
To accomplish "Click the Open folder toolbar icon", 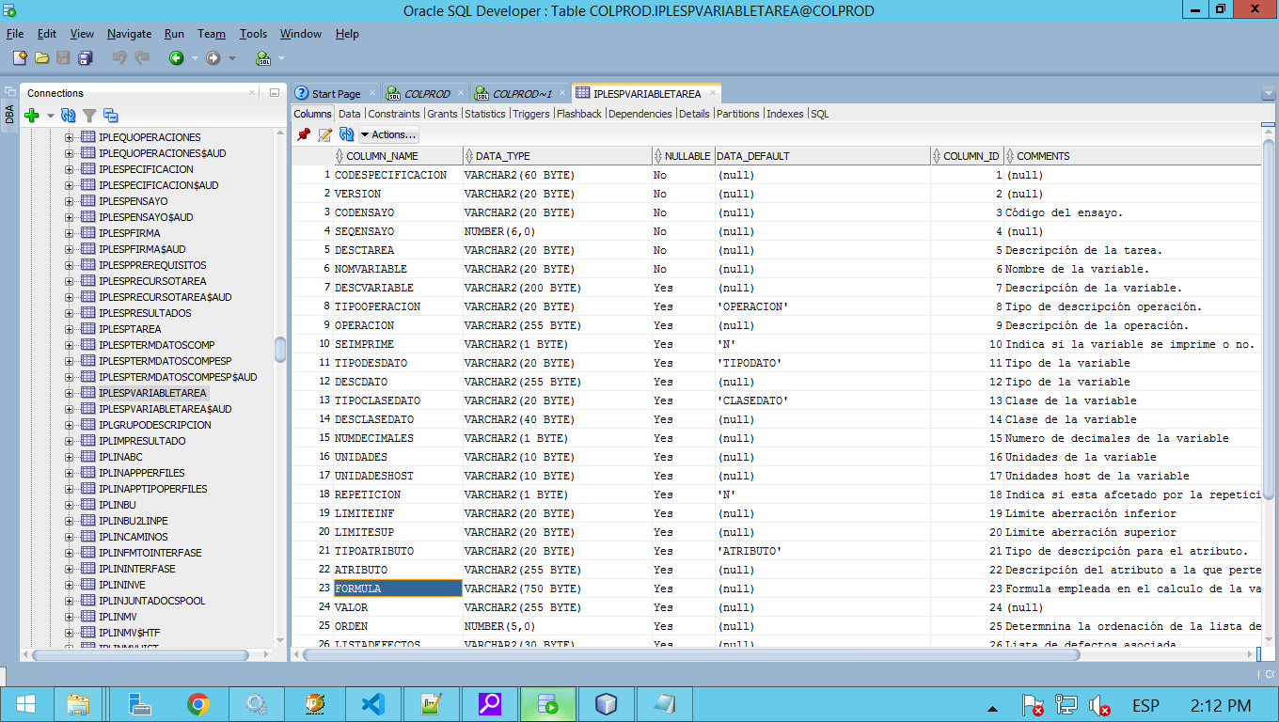I will [x=41, y=57].
